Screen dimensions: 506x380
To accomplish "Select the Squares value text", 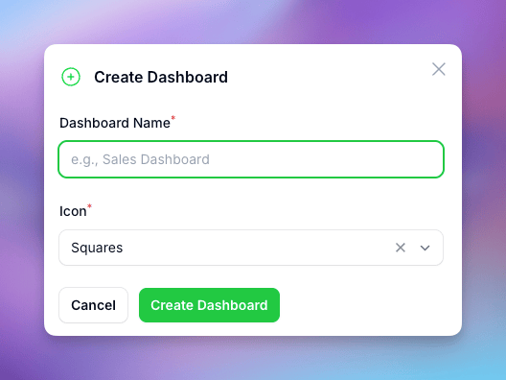I will [97, 248].
